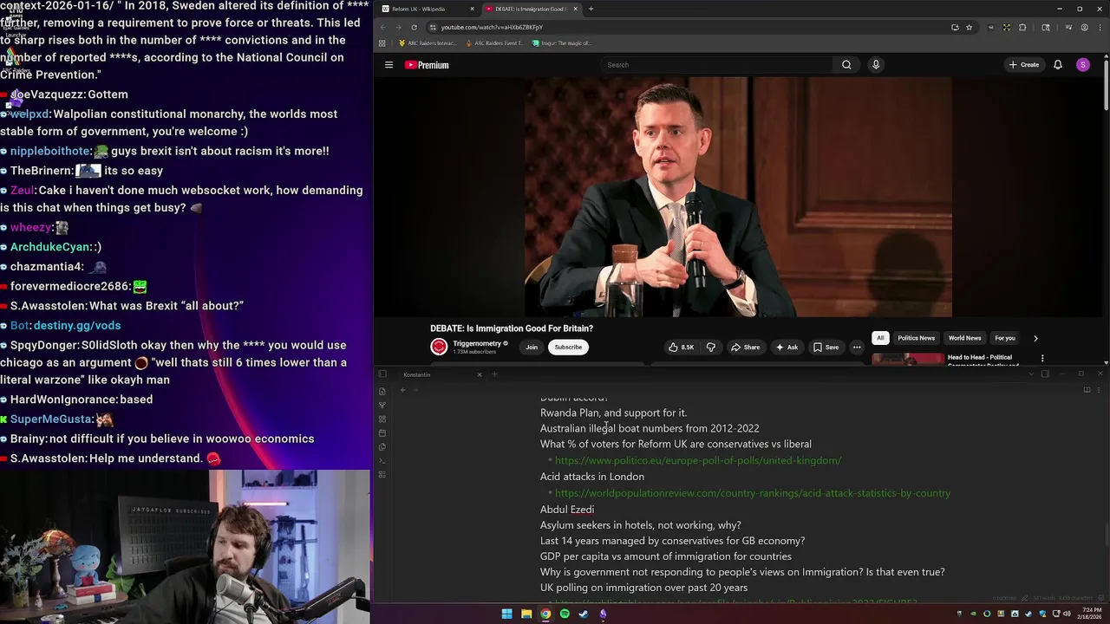The image size is (1110, 624).
Task: Add a new Obsidian tab
Action: 494,374
